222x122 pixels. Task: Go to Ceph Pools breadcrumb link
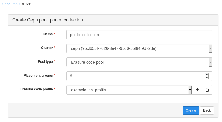[x=11, y=4]
